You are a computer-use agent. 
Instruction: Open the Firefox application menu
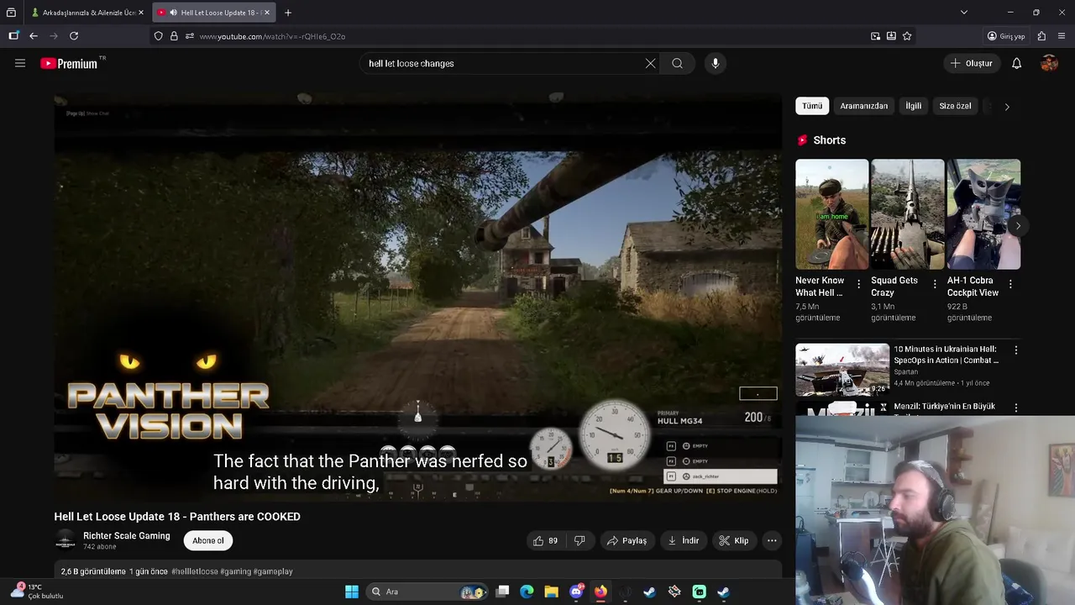click(1062, 36)
